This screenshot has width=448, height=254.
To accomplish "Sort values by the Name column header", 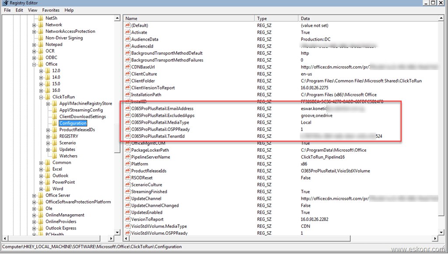I will coord(189,18).
